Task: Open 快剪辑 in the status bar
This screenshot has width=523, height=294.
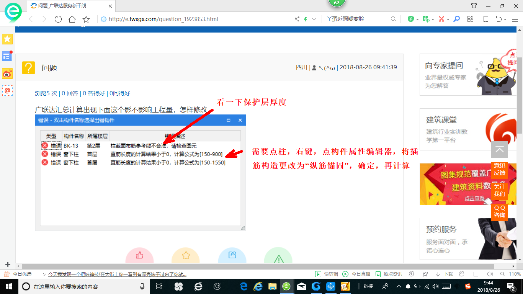Action: pyautogui.click(x=327, y=274)
